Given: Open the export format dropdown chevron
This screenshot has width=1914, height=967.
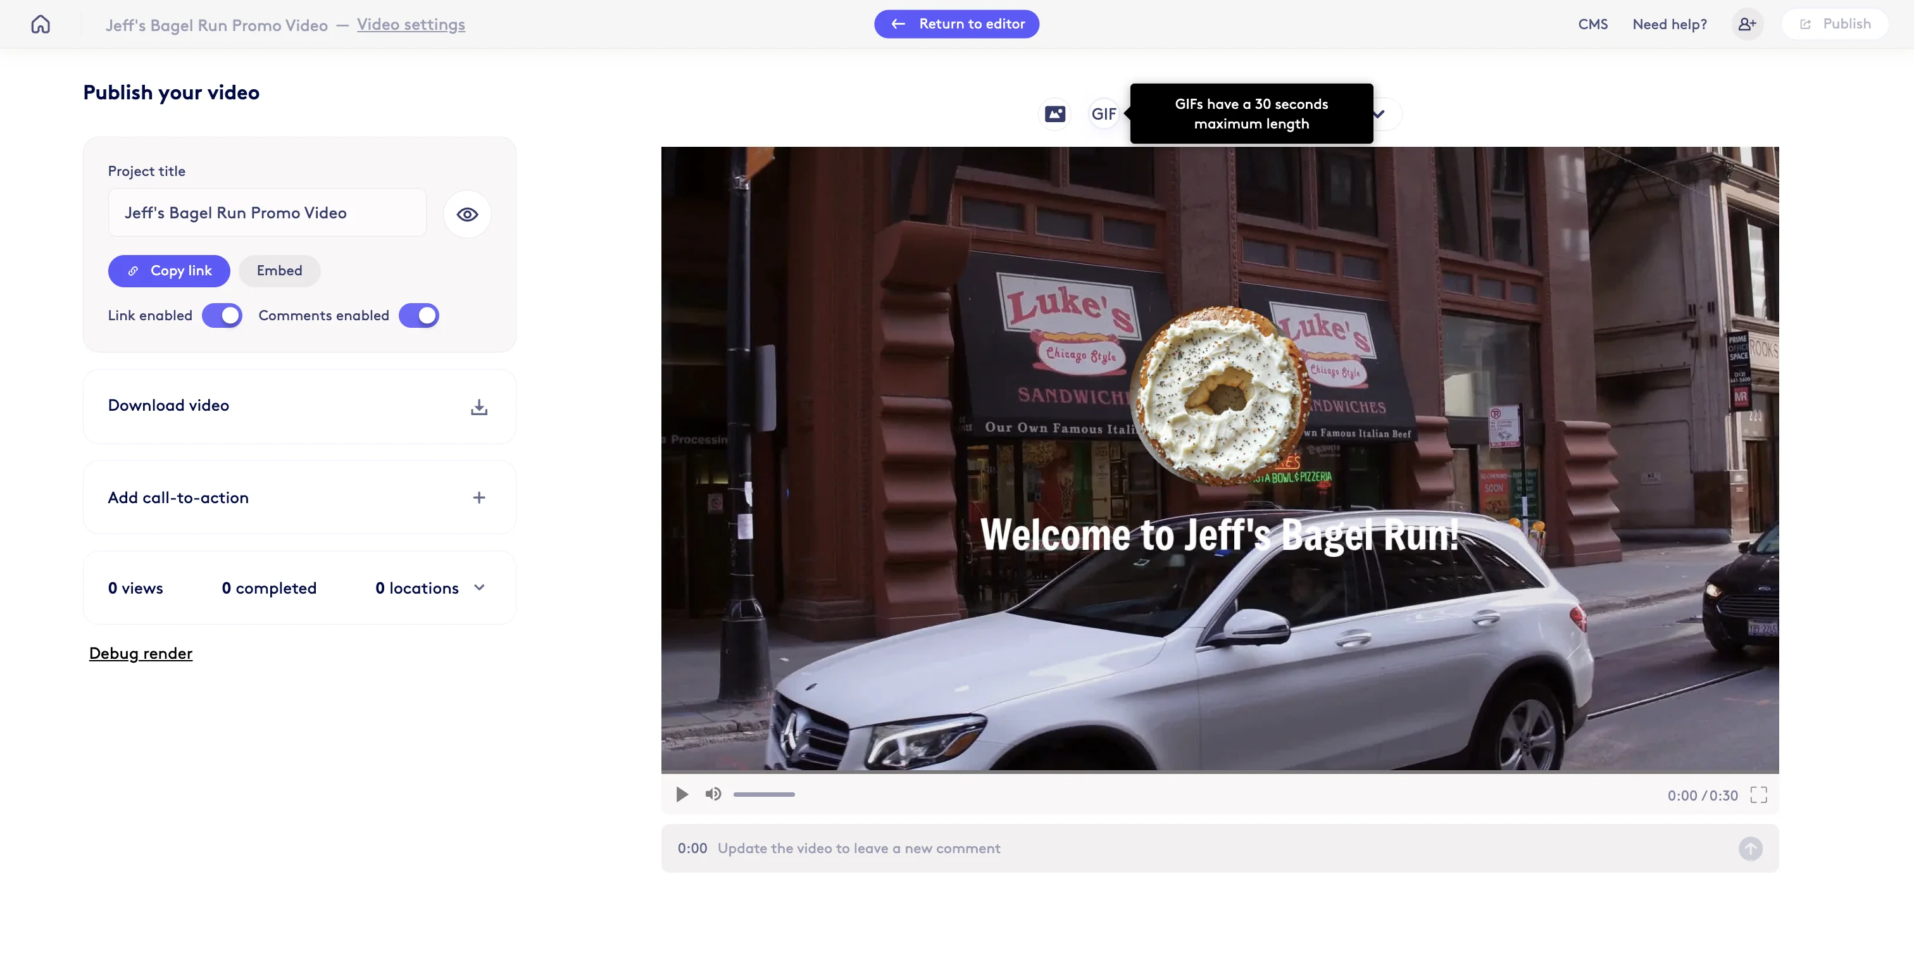Looking at the screenshot, I should pyautogui.click(x=1380, y=113).
